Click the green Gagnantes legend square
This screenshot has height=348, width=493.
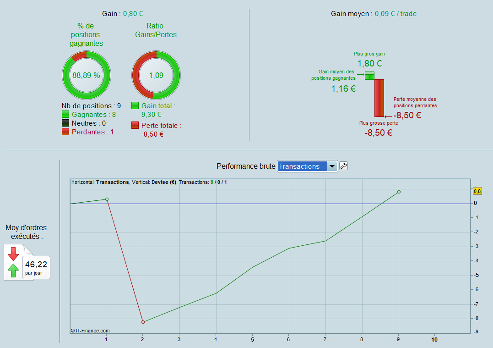[x=65, y=114]
